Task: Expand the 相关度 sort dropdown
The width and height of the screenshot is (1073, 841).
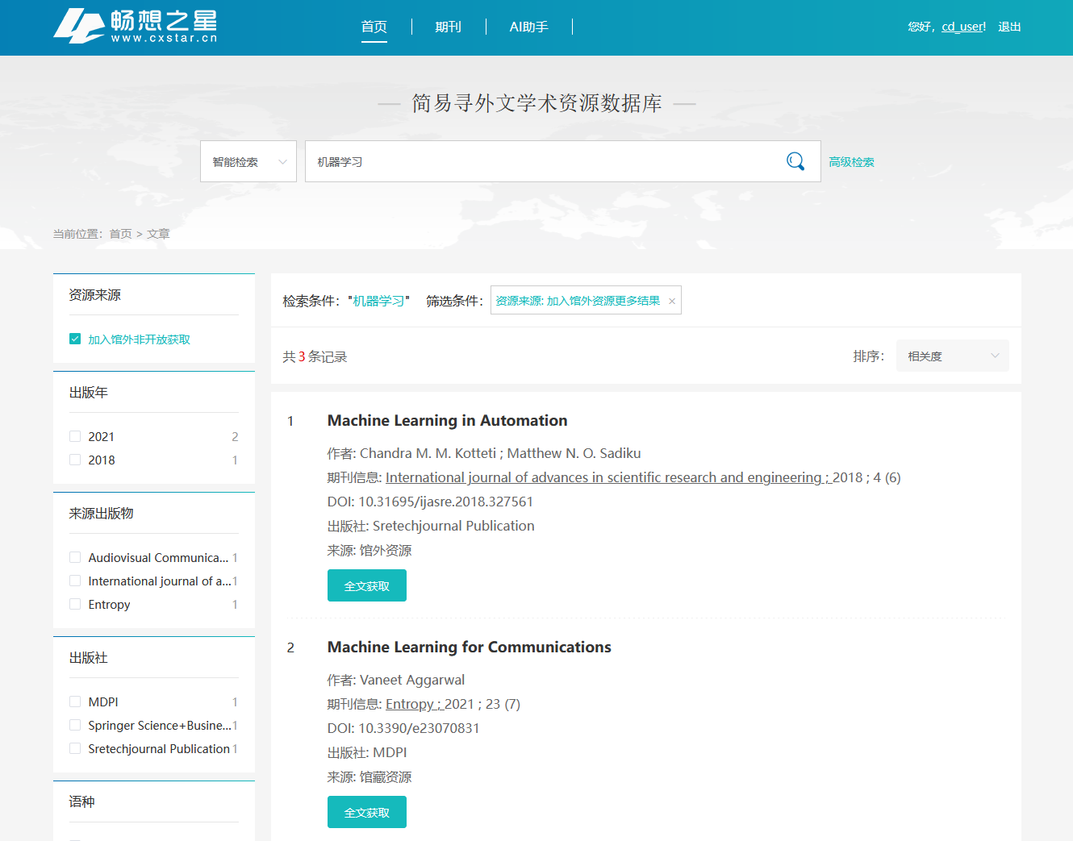Action: click(952, 356)
